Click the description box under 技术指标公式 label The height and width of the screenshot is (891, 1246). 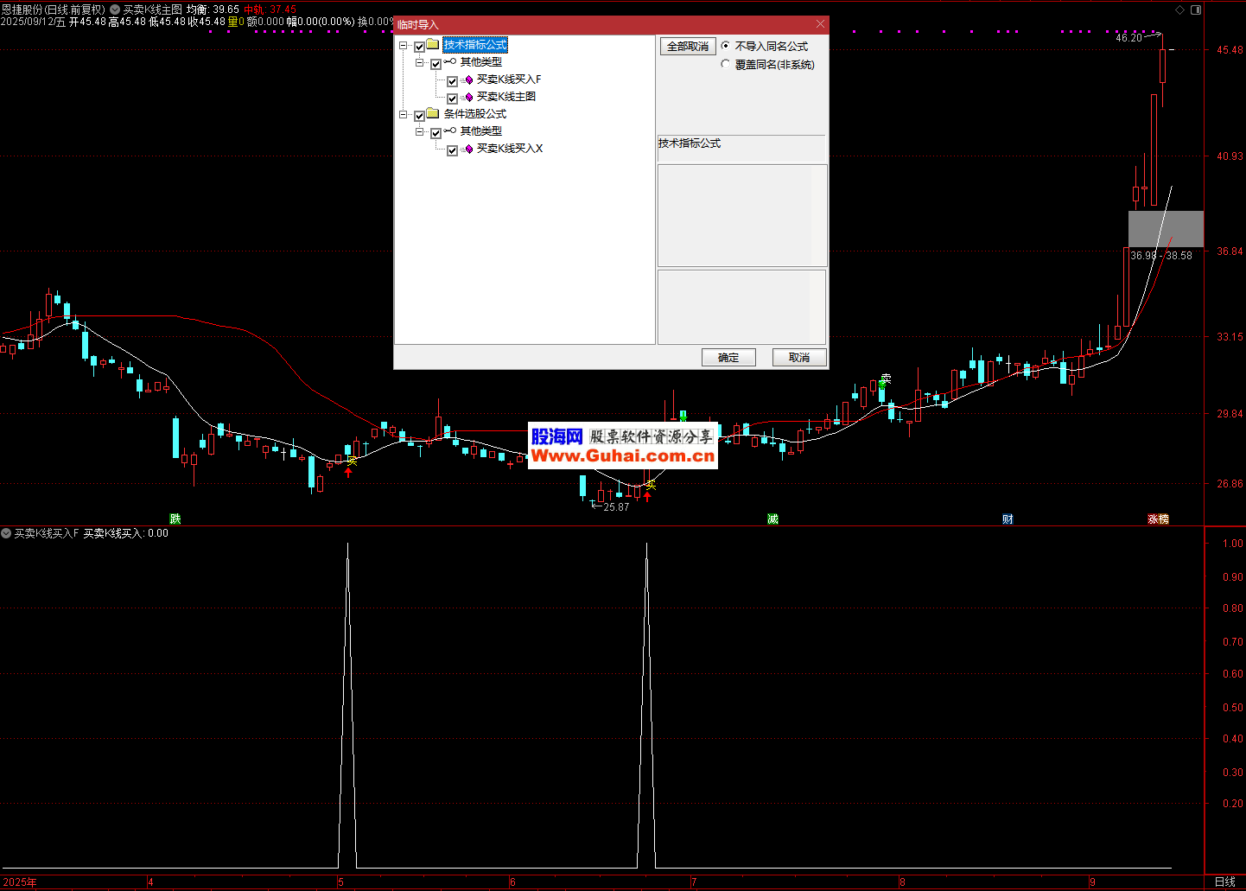click(742, 215)
